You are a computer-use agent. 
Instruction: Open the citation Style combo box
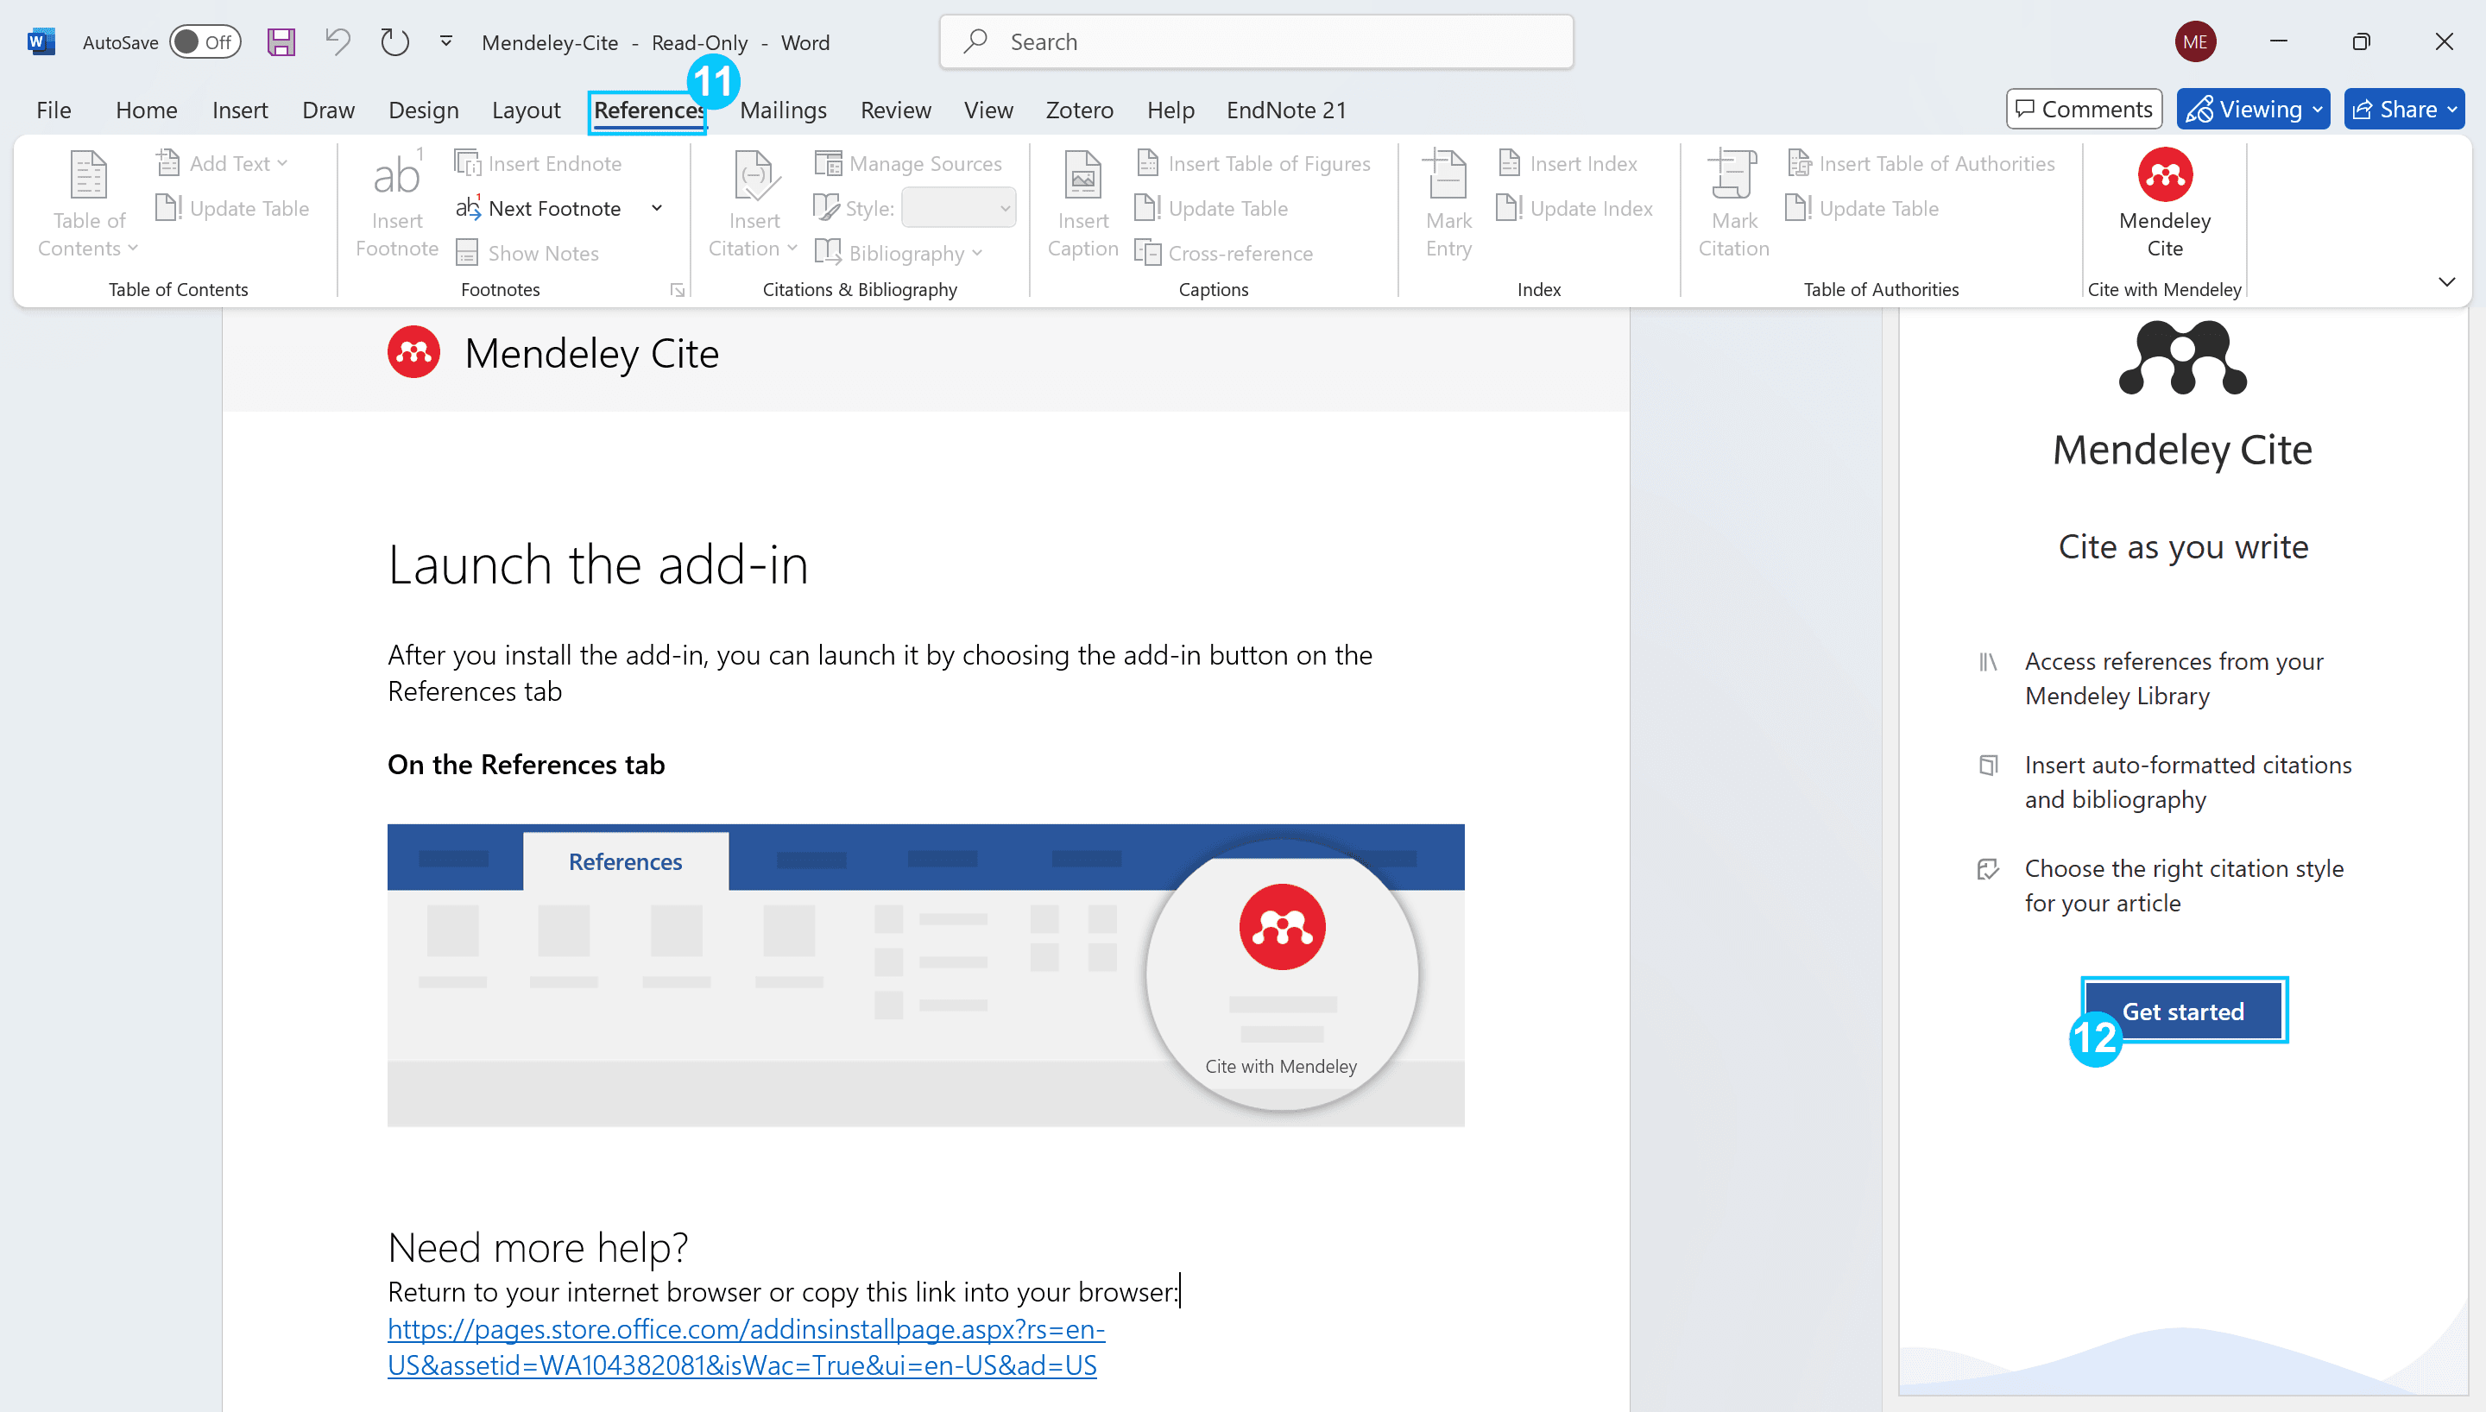[x=958, y=207]
